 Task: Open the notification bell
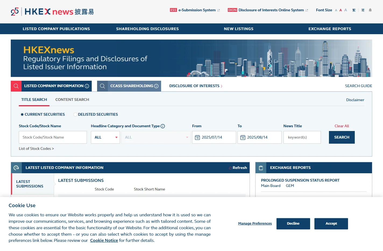(370, 10)
